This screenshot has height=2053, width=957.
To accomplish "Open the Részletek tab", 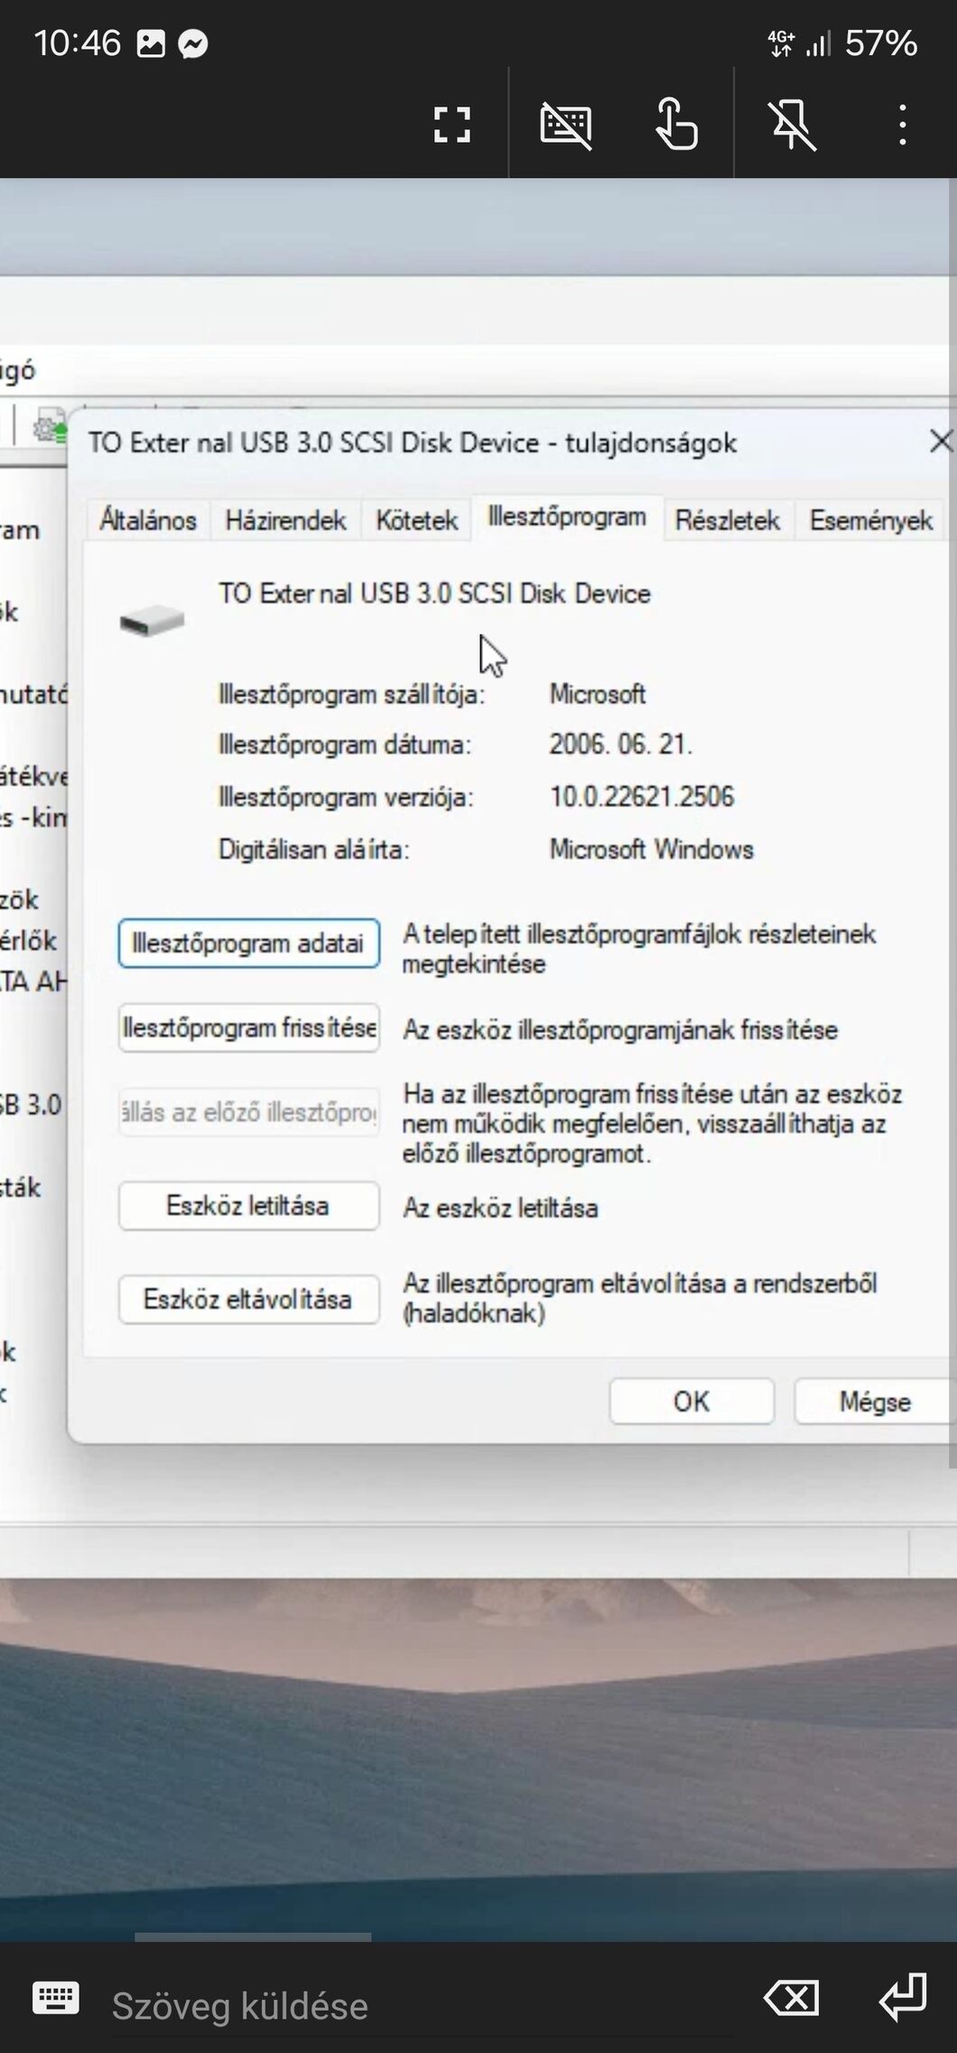I will (728, 520).
